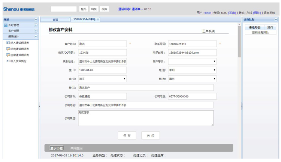Click the 微信/QQ号码 input field

tap(102, 53)
